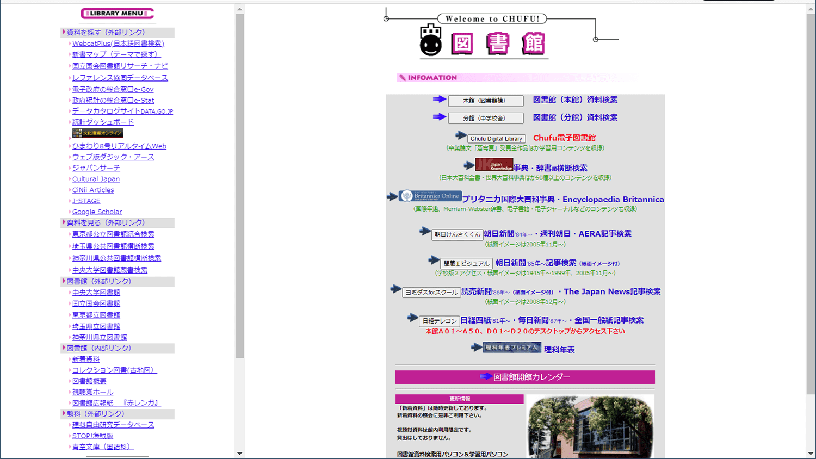The width and height of the screenshot is (816, 459).
Task: Click the library building photo thumbnail
Action: click(x=590, y=427)
